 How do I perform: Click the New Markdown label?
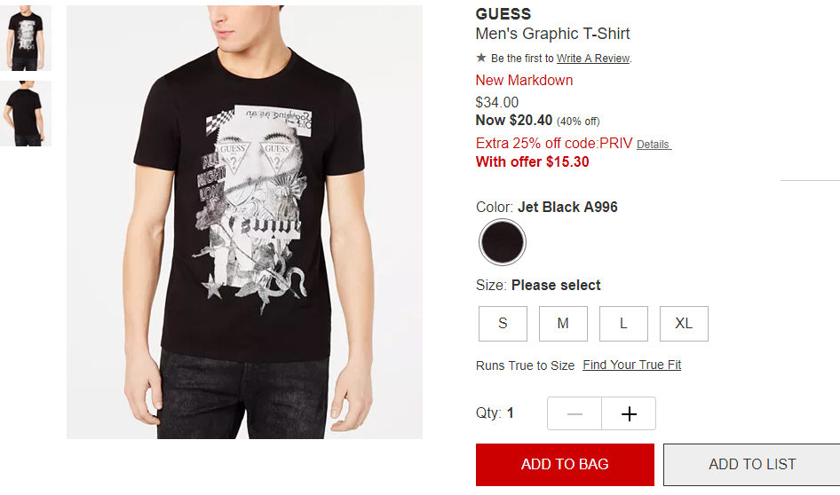coord(524,80)
